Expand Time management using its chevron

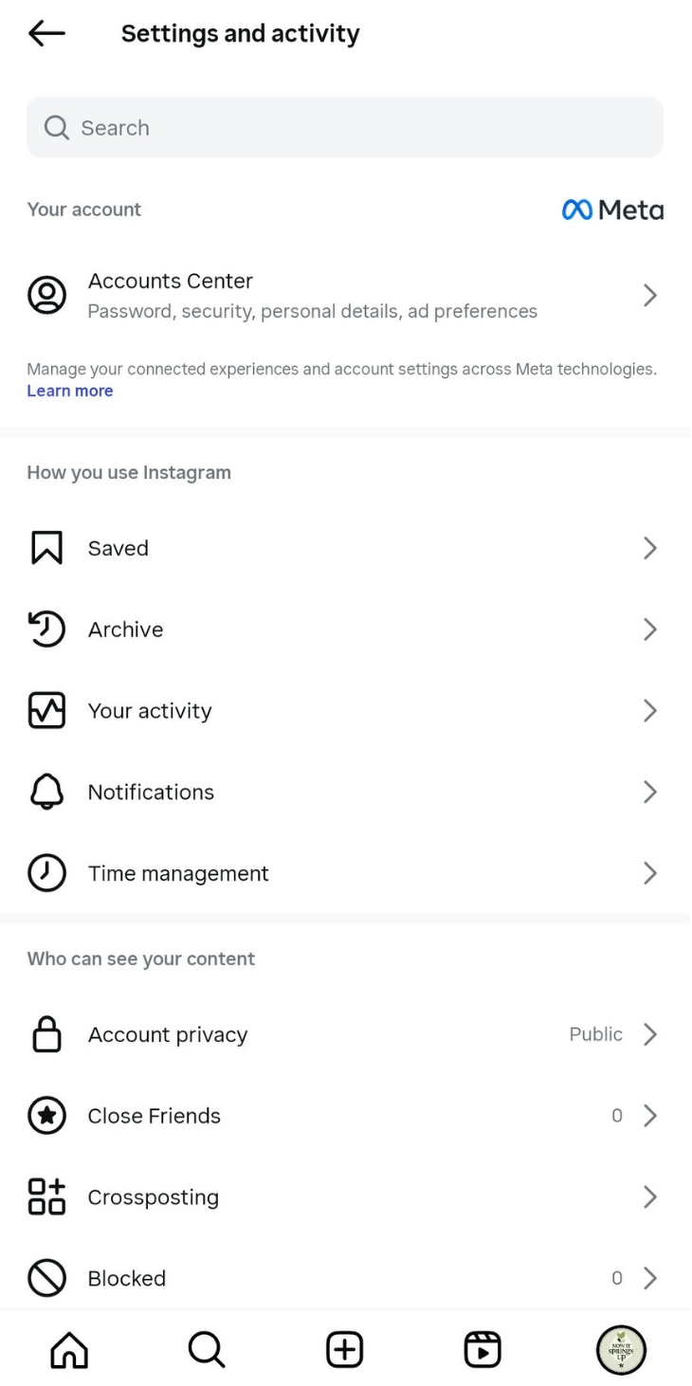coord(650,873)
